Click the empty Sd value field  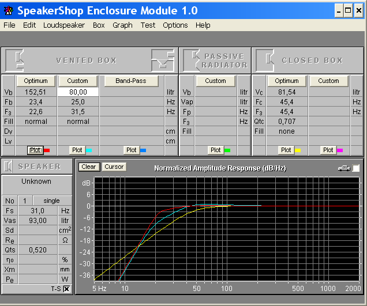click(38, 231)
